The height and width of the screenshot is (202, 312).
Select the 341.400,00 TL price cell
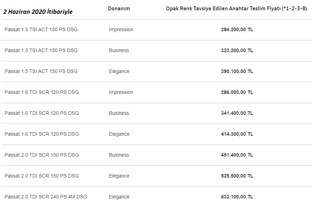[237, 113]
